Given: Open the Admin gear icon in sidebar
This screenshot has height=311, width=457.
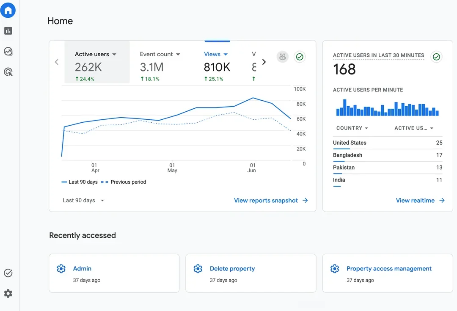Looking at the screenshot, I should click(x=8, y=294).
